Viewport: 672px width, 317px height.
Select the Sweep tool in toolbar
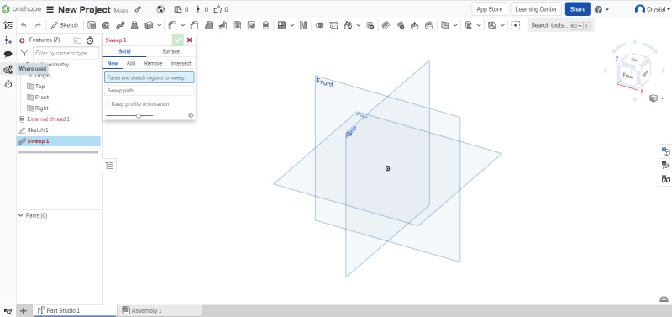[x=120, y=25]
